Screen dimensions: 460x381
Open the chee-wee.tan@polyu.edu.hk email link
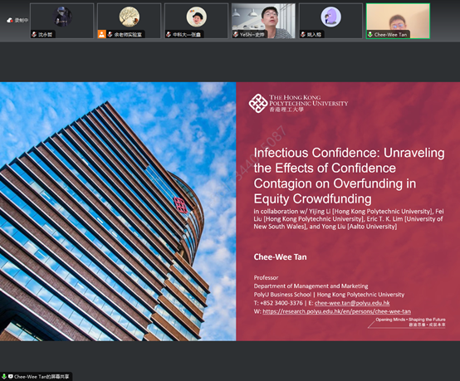click(x=352, y=303)
